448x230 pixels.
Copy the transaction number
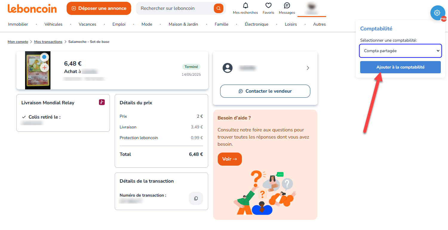[x=196, y=198]
